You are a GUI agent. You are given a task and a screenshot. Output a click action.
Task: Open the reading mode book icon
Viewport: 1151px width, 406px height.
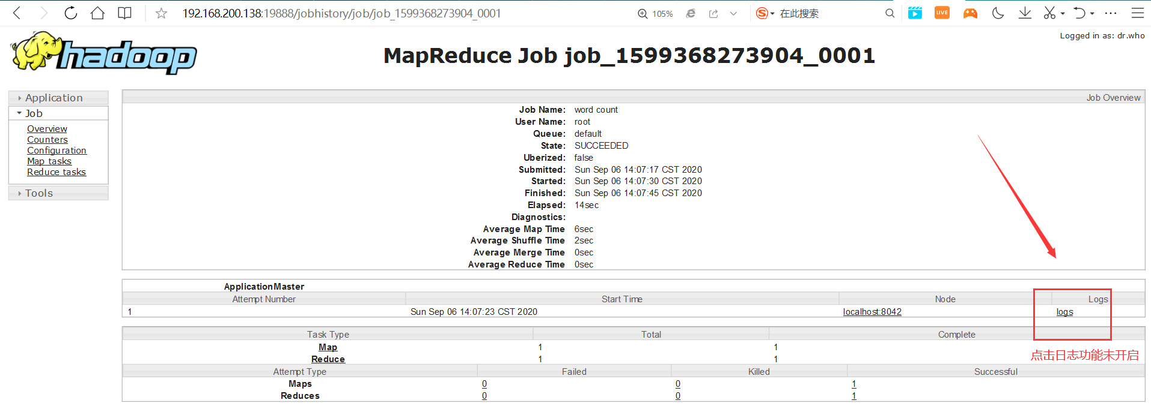124,13
